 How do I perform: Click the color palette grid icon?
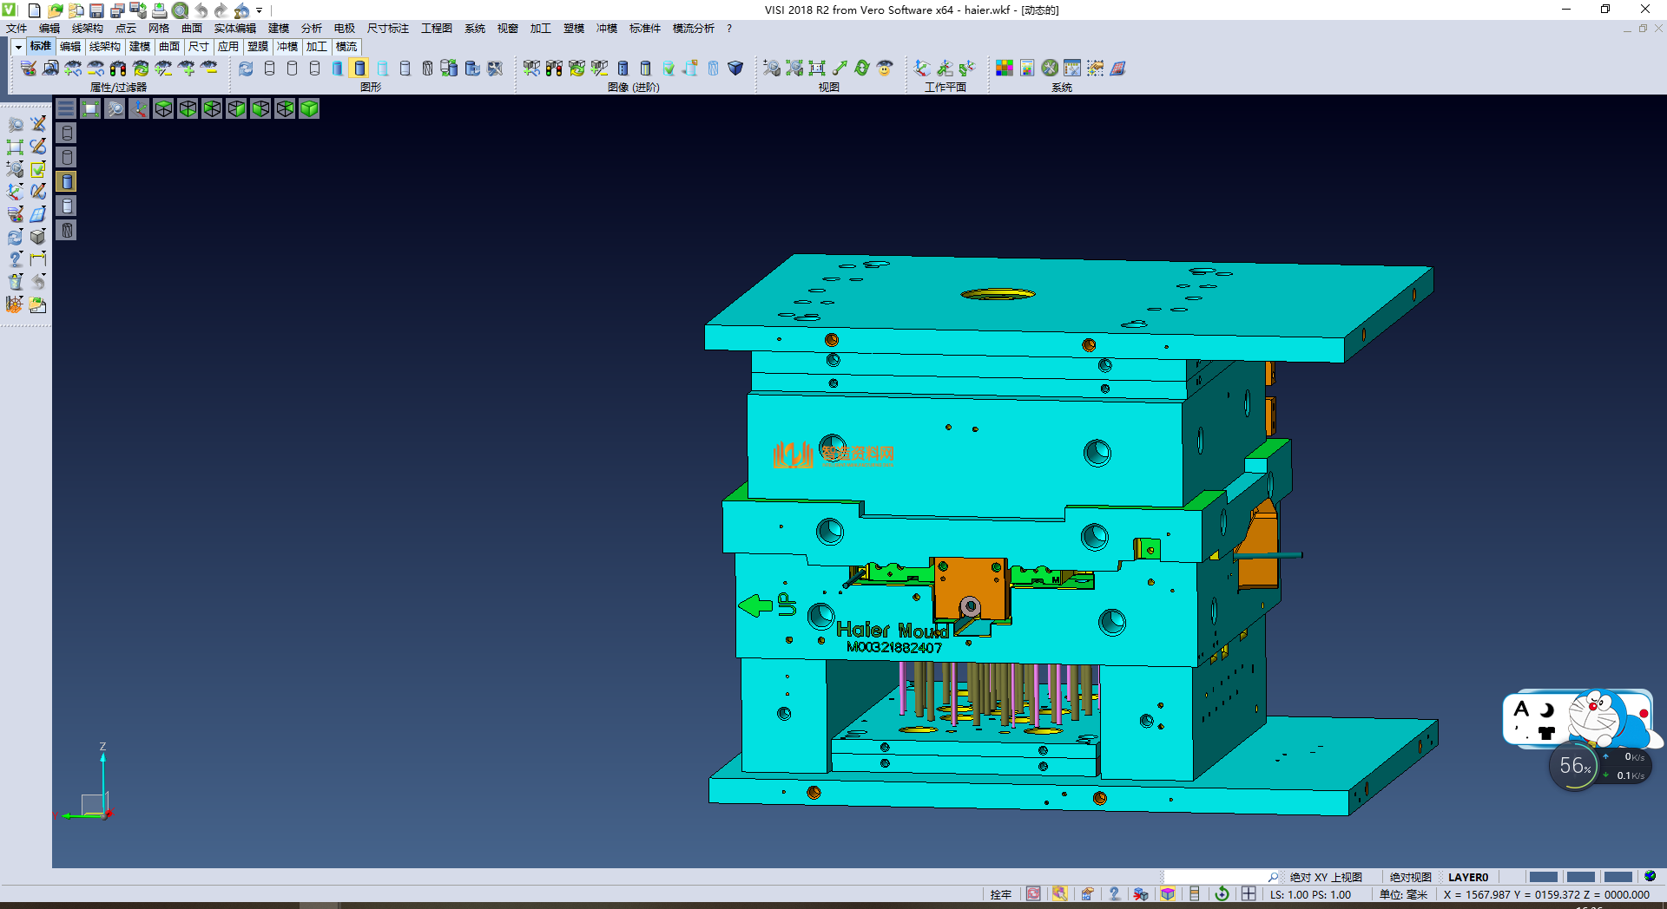tap(1005, 69)
